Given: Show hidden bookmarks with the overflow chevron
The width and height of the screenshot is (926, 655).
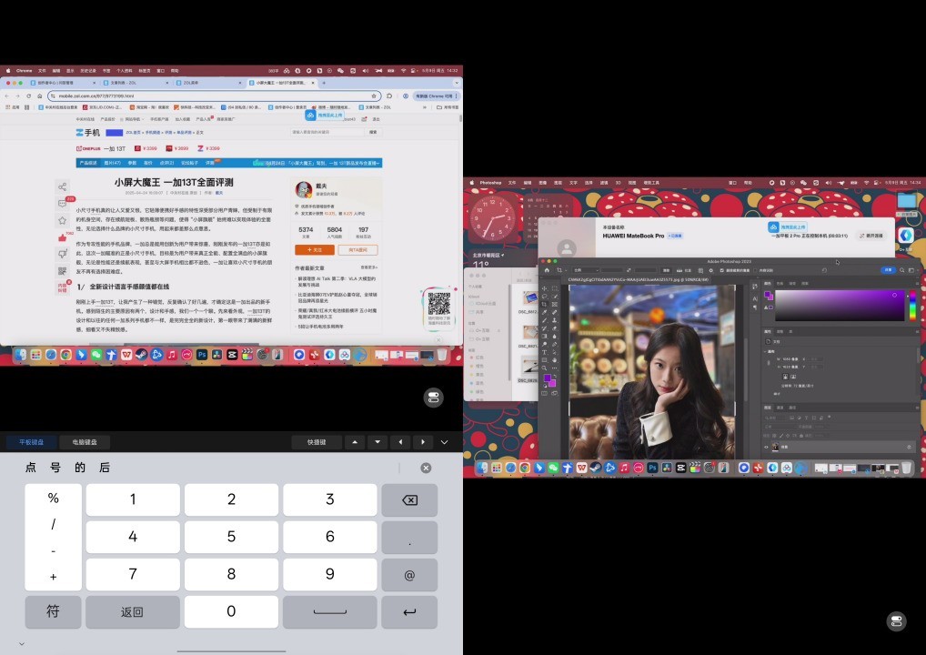Looking at the screenshot, I should tap(425, 107).
